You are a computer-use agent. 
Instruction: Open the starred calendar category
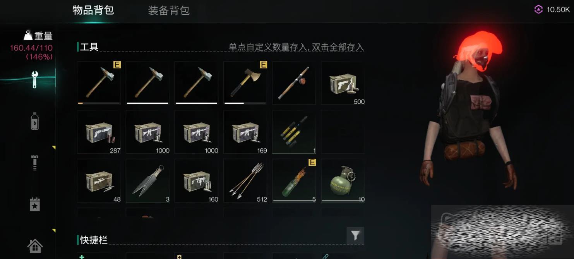point(34,204)
